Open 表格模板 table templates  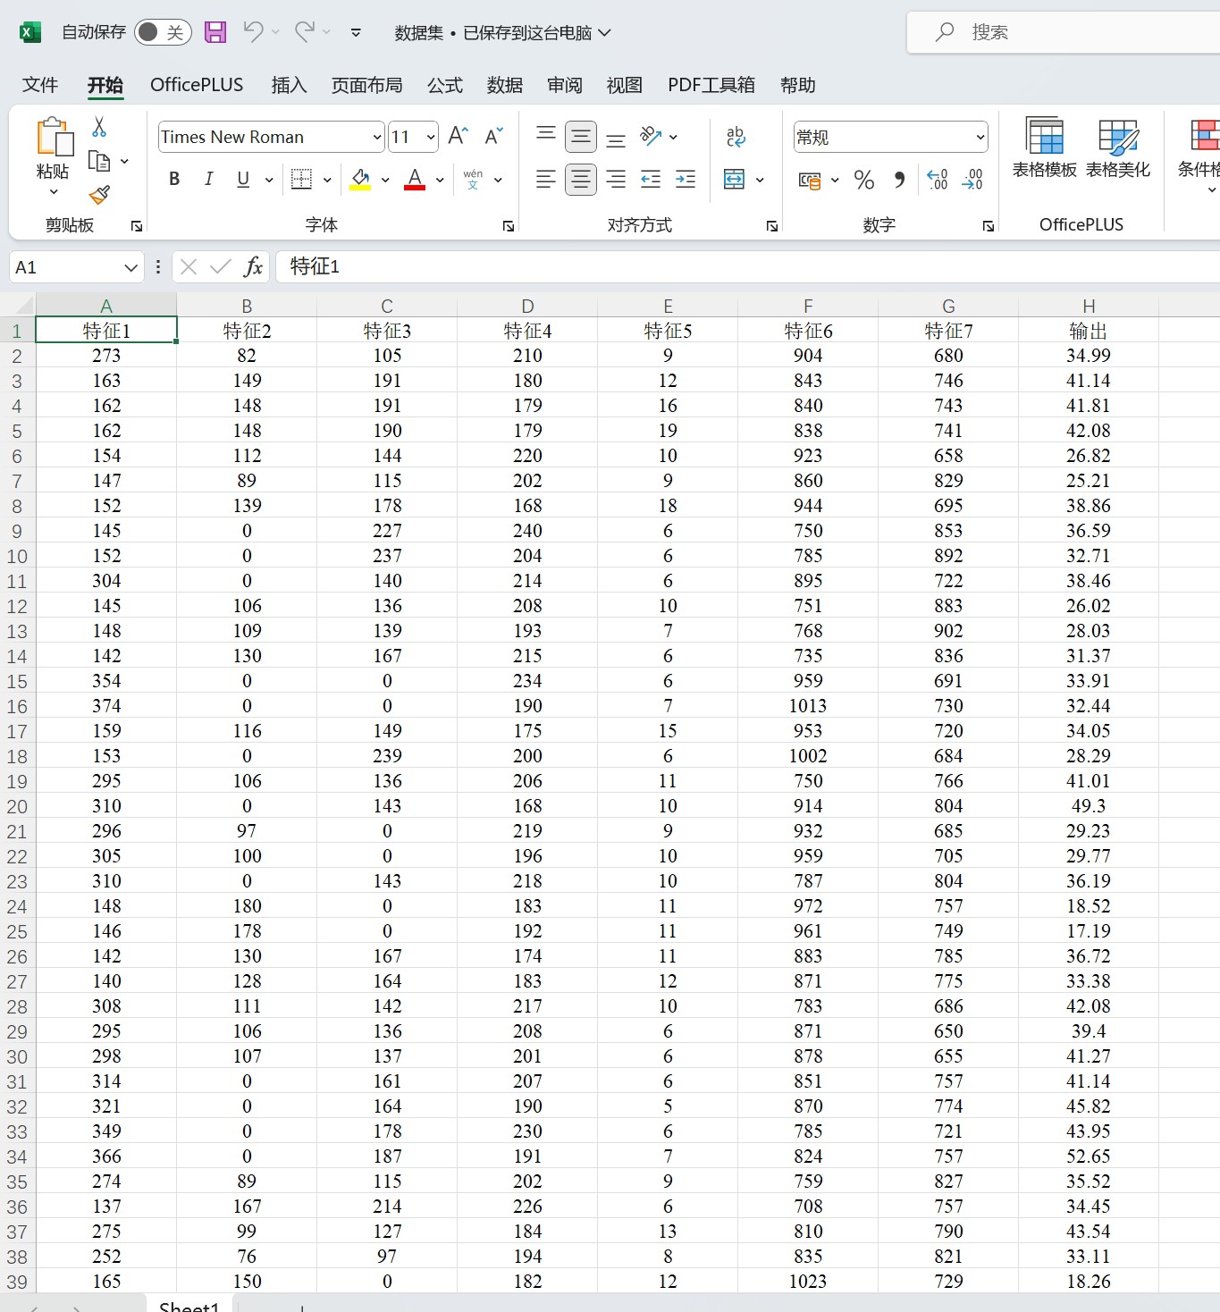pos(1045,148)
